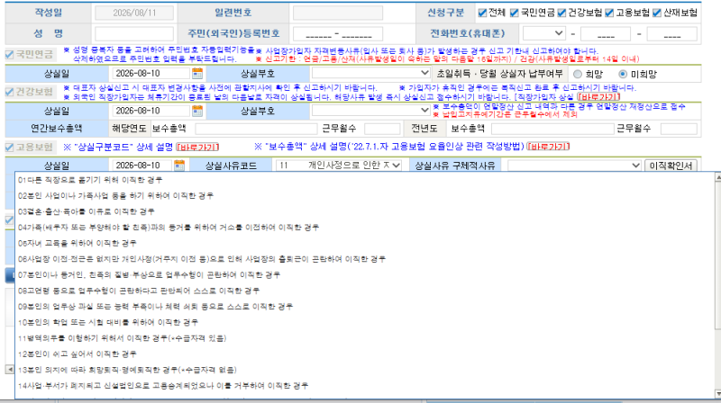The height and width of the screenshot is (403, 721).
Task: Select the 미희망 radio button
Action: point(623,74)
